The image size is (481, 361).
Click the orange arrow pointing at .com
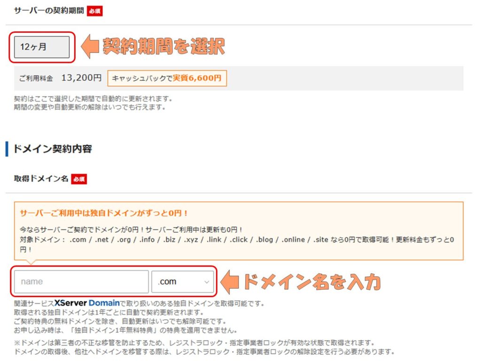(x=230, y=282)
